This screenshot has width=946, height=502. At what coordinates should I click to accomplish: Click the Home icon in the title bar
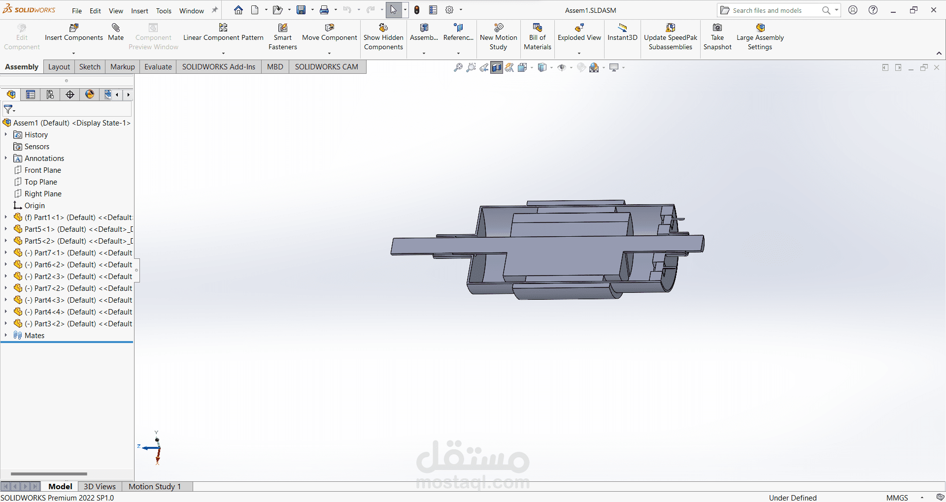coord(238,10)
